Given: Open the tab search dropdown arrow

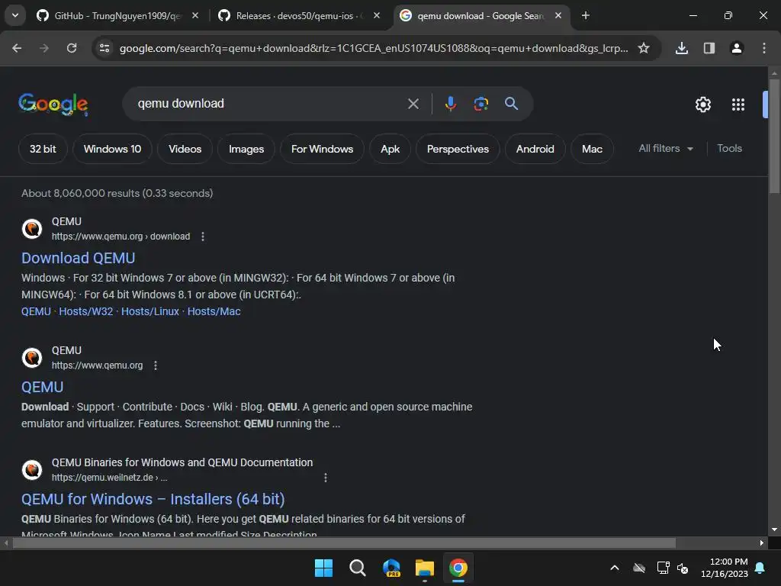Looking at the screenshot, I should 15,15.
